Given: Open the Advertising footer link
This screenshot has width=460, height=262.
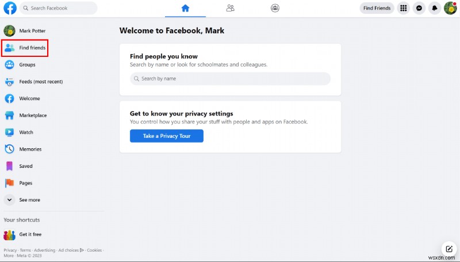Looking at the screenshot, I should (x=45, y=251).
